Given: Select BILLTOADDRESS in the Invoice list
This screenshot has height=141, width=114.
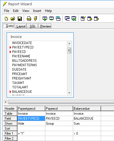Looking at the screenshot, I should coord(24,61).
